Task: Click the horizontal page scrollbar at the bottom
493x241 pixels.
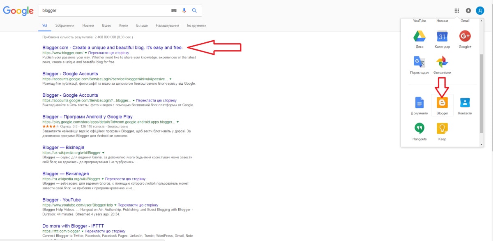Action: [82, 240]
